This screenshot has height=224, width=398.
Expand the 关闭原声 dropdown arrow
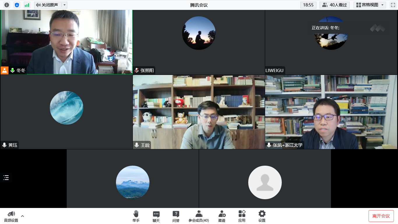64,5
